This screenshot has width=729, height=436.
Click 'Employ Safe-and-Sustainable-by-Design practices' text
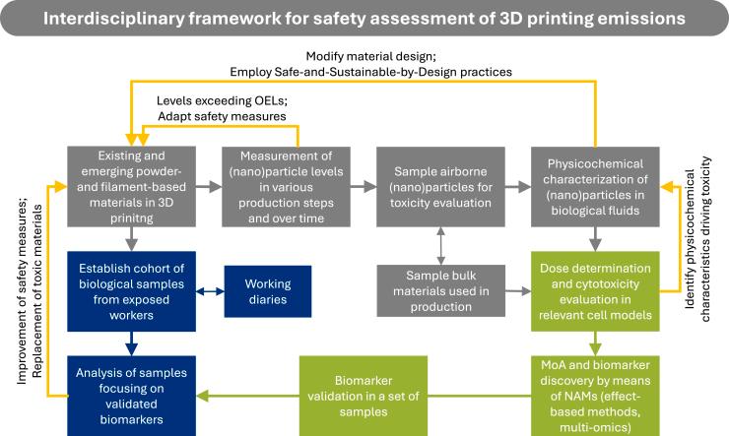371,72
